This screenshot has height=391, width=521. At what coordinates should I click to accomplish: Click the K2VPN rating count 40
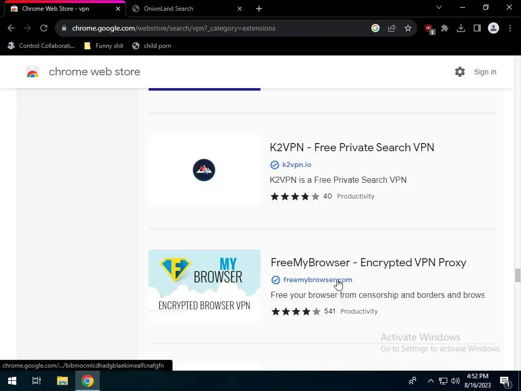(328, 196)
